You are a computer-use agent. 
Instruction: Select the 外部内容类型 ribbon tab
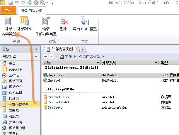32,11
